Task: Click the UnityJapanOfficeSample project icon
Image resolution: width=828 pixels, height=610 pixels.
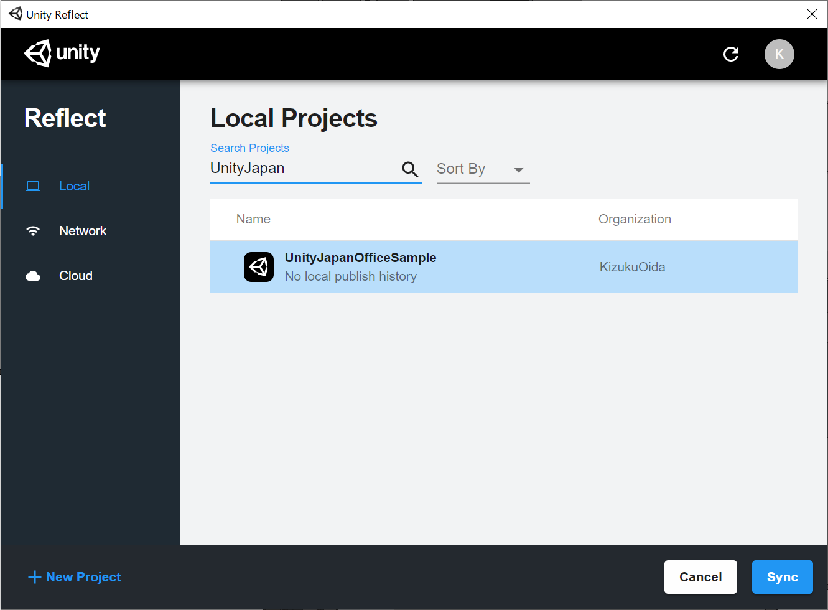Action: pos(259,267)
